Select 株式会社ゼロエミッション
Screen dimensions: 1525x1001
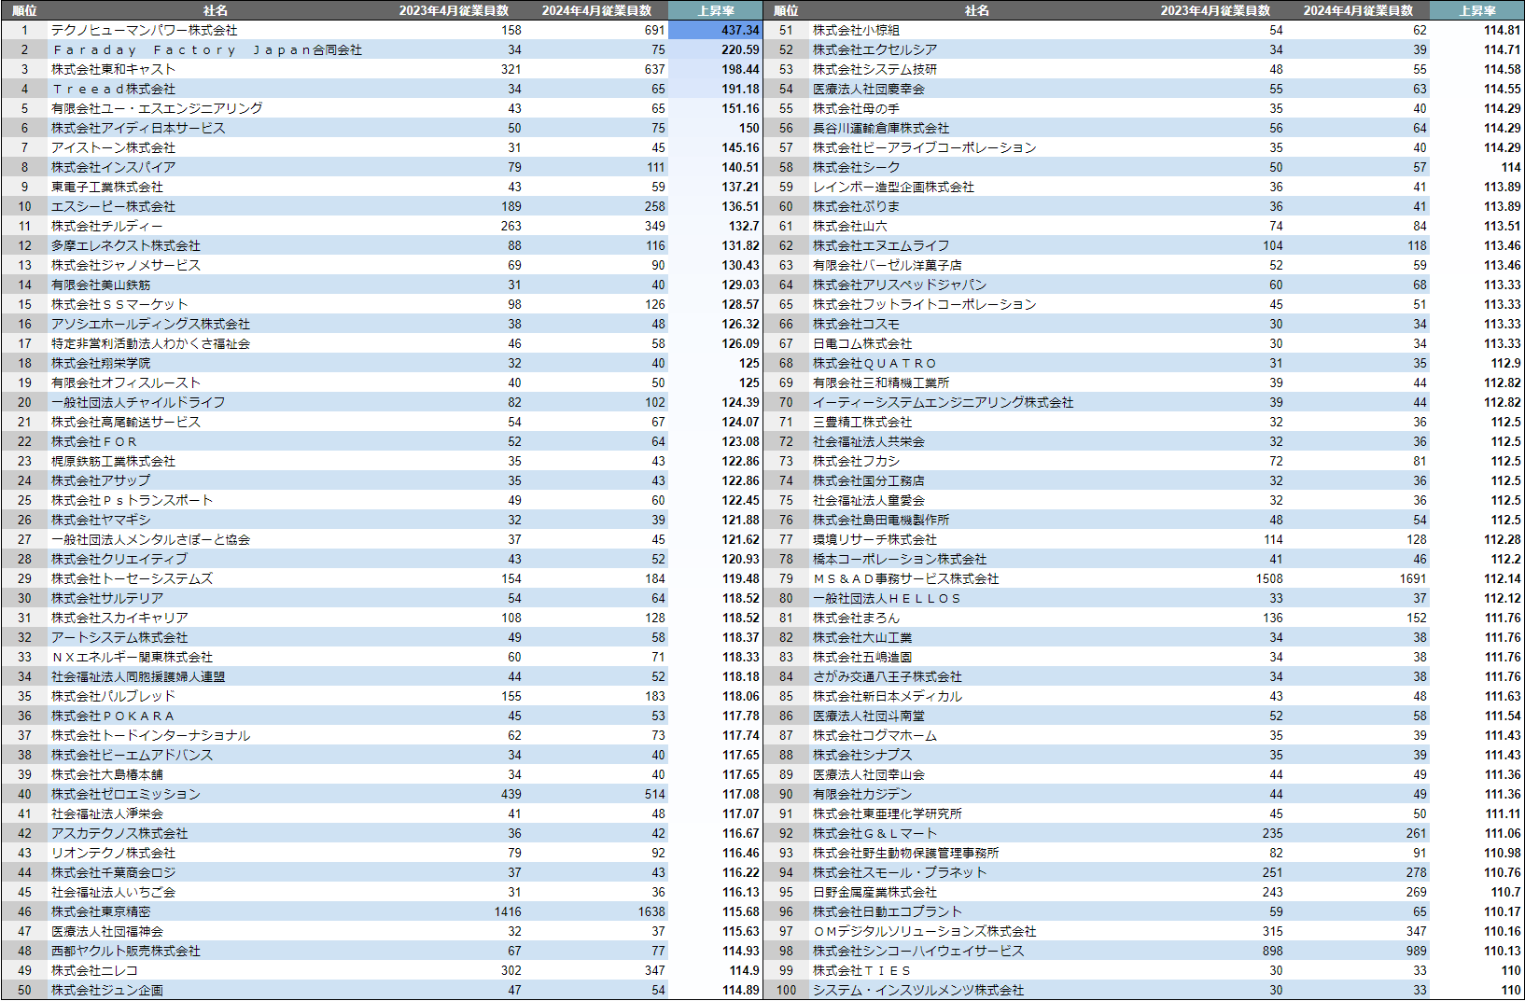(x=126, y=794)
